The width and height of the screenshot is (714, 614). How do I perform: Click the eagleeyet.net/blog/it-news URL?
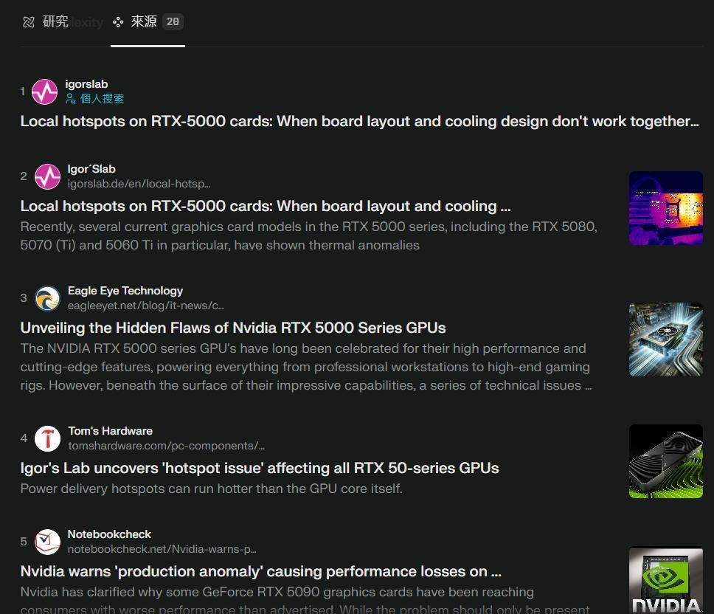pos(146,306)
